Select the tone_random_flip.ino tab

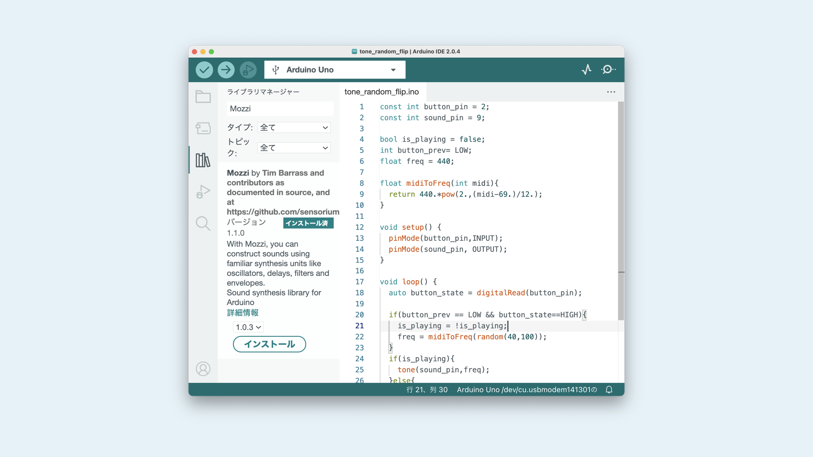pos(382,92)
